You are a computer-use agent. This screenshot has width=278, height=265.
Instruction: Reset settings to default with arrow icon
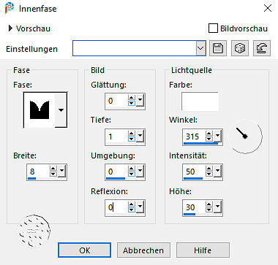(x=262, y=48)
